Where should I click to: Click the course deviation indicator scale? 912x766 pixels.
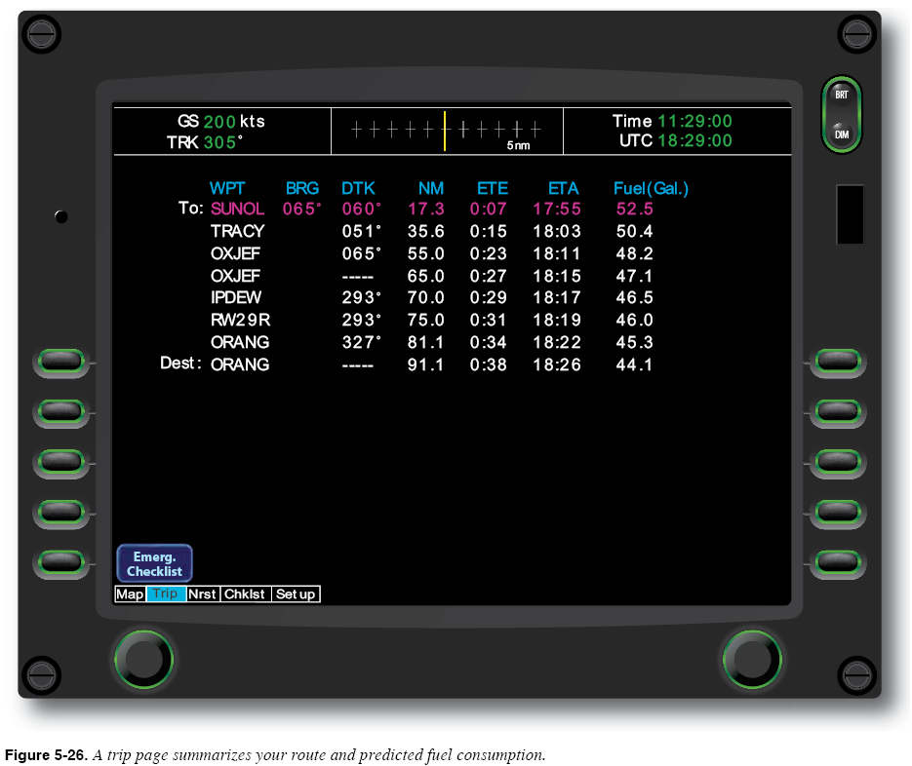click(446, 130)
